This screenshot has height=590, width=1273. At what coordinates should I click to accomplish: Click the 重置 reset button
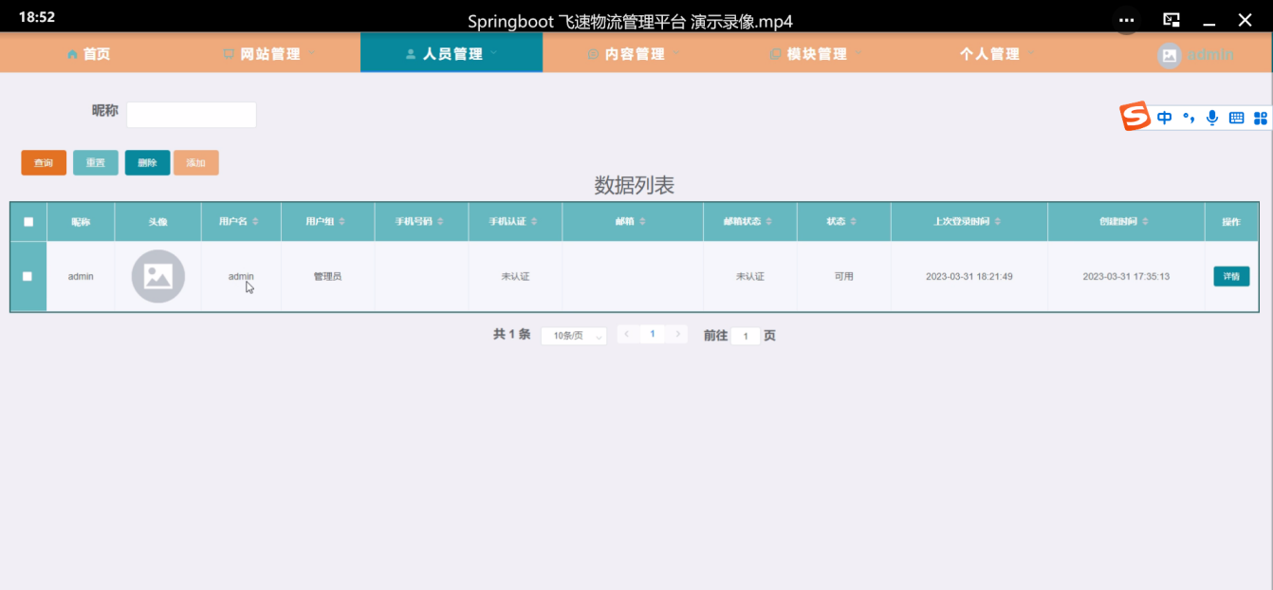[96, 163]
